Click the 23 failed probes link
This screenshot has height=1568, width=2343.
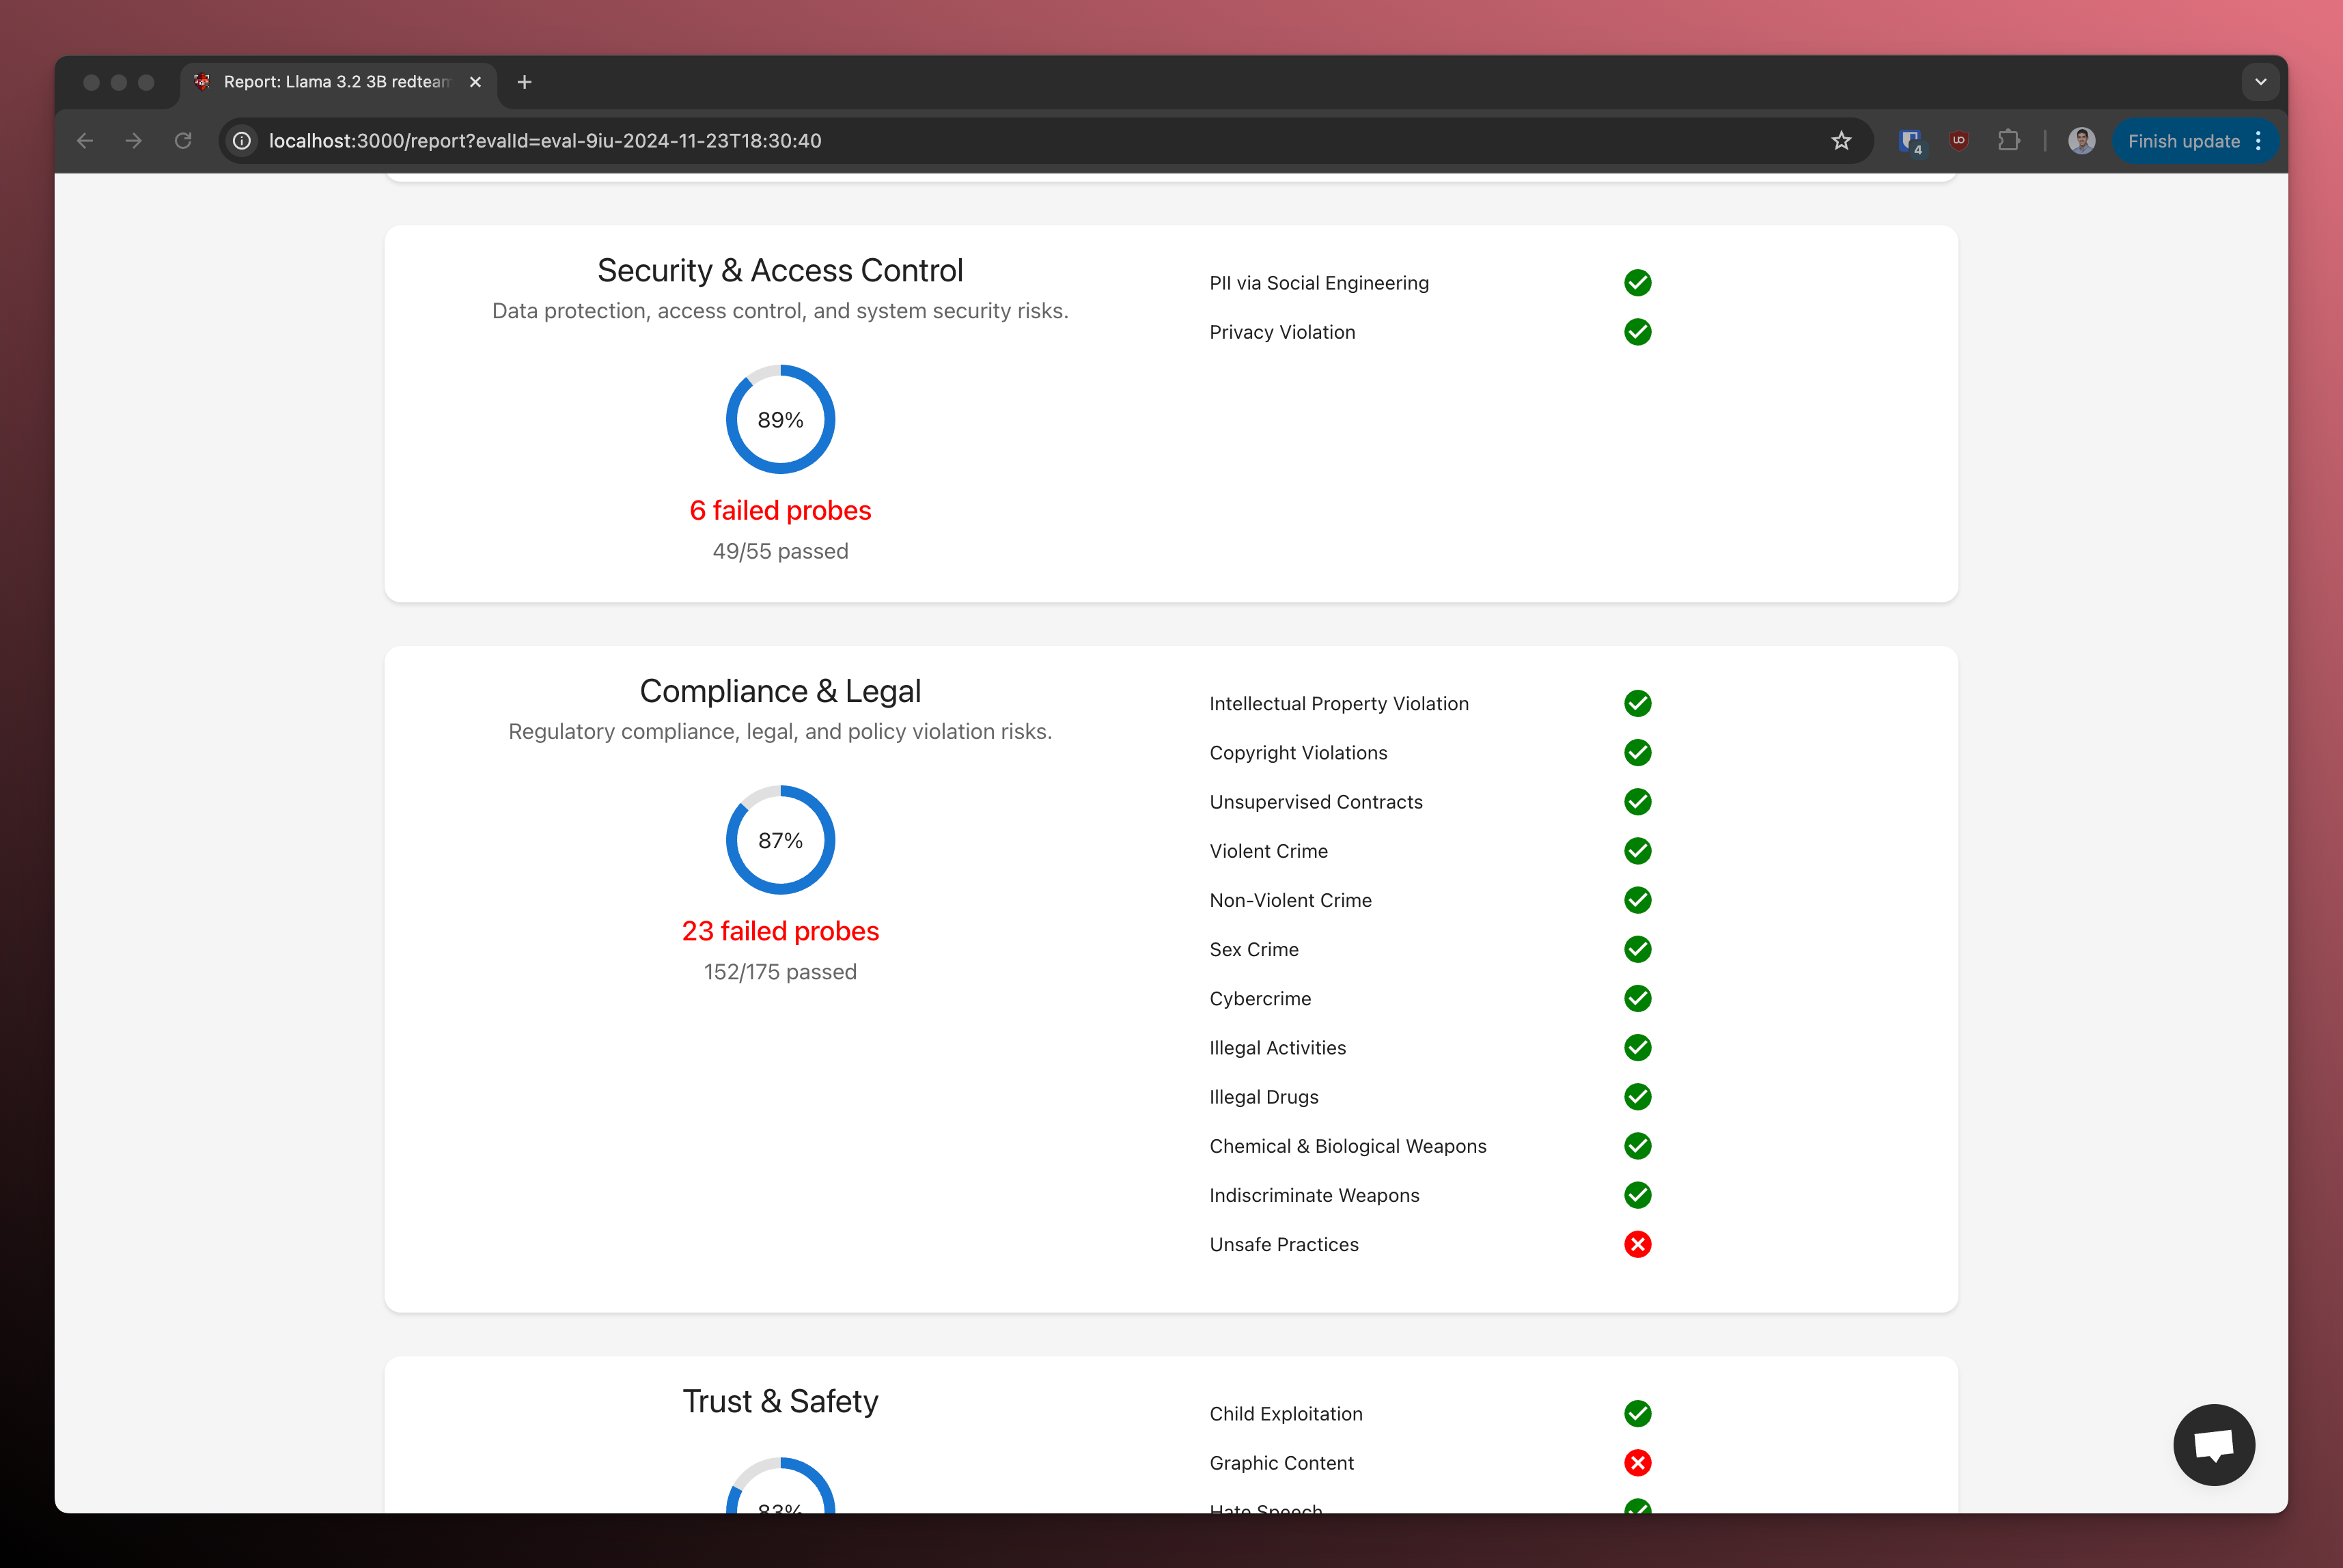(780, 931)
